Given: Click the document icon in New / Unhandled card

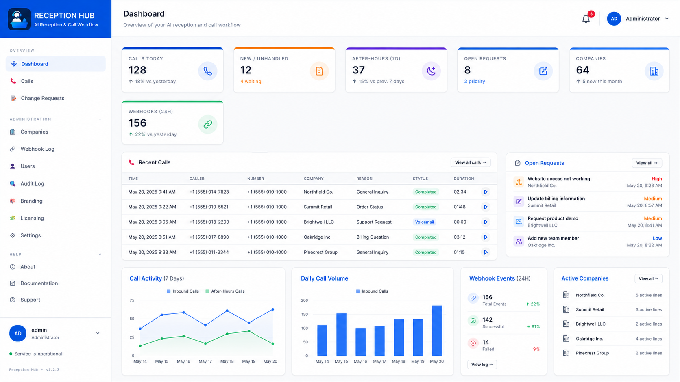Looking at the screenshot, I should click(319, 71).
